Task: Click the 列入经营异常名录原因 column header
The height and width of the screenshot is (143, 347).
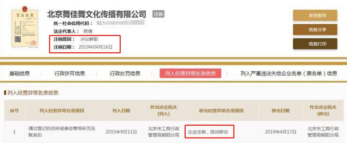Action: [62, 111]
